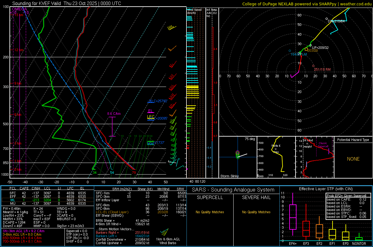Click the magenta EL level label
The width and height of the screenshot is (373, 247).
(x=150, y=111)
